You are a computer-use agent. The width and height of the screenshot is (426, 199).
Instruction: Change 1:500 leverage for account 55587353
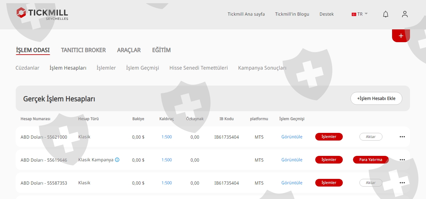click(x=166, y=183)
